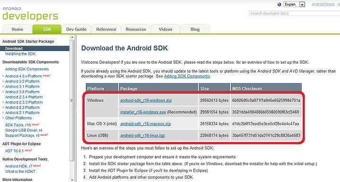This screenshot has height=182, width=340.
Task: Expand the Android 3.0 Platform item
Action: coord(3,92)
